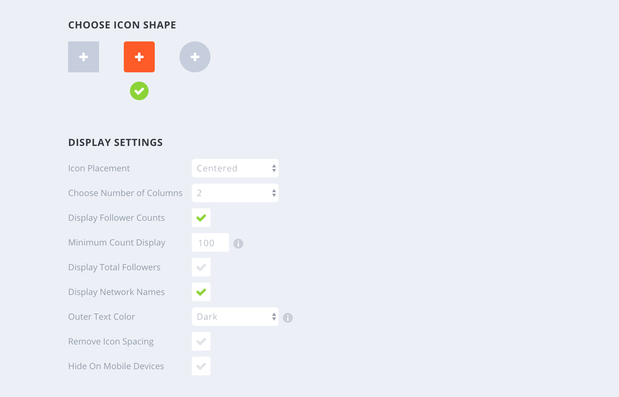This screenshot has height=397, width=619.
Task: Select the rounded square icon shape
Action: [139, 56]
